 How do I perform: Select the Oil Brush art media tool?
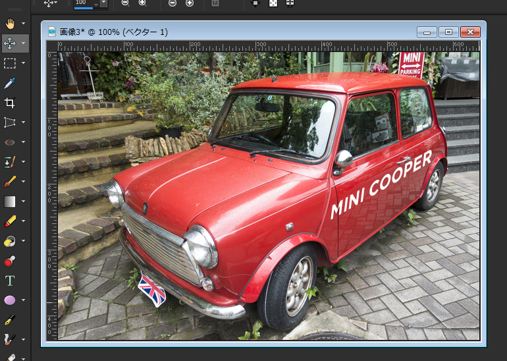(x=10, y=340)
